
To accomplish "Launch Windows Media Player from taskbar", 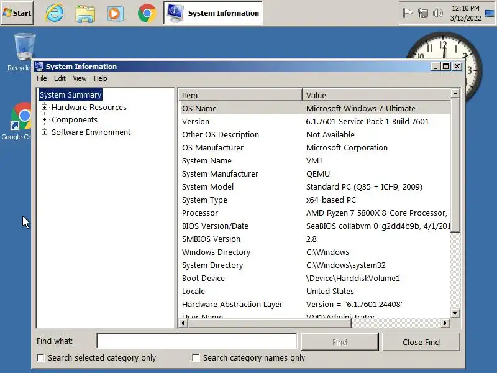I will [115, 14].
